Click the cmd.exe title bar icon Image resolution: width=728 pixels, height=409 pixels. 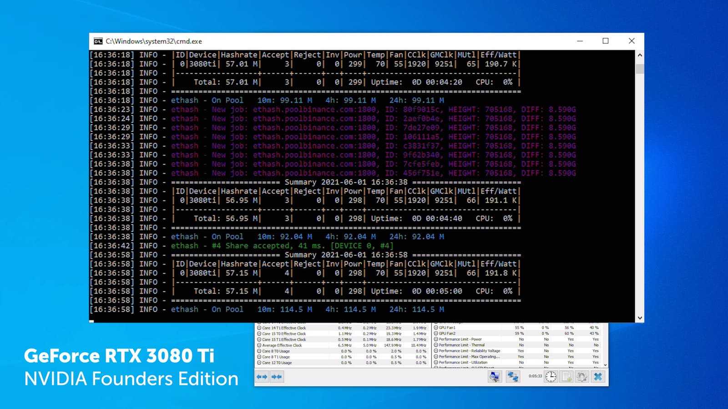[98, 41]
